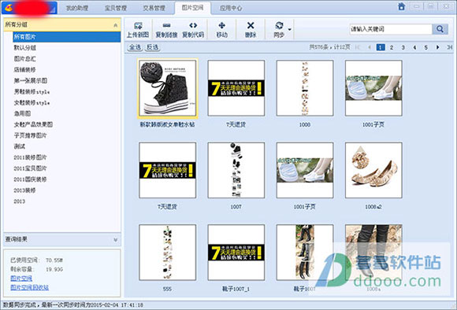Go to the previous page arrow
Viewport: 457px width, 310px height.
(370, 47)
